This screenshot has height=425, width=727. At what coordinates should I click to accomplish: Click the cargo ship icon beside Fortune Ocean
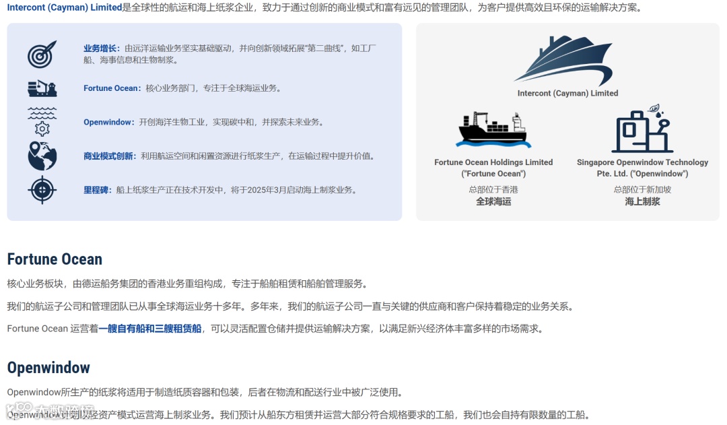[42, 88]
